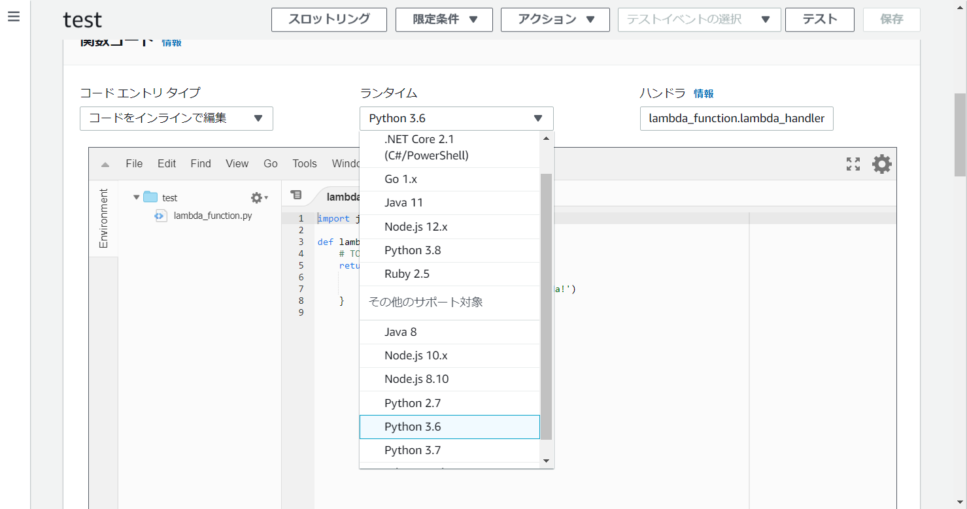Open the File menu in editor
This screenshot has width=967, height=509.
(134, 164)
